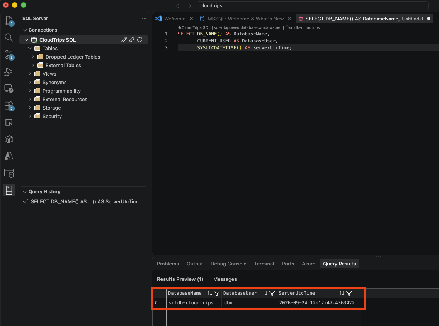
Task: Open the Run and Debug view
Action: [x=9, y=72]
